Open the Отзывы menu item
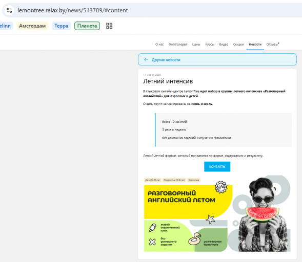 (x=273, y=45)
